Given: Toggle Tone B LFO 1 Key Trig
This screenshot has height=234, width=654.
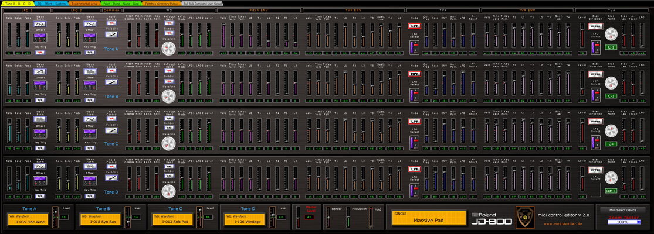Looking at the screenshot, I should (x=40, y=100).
